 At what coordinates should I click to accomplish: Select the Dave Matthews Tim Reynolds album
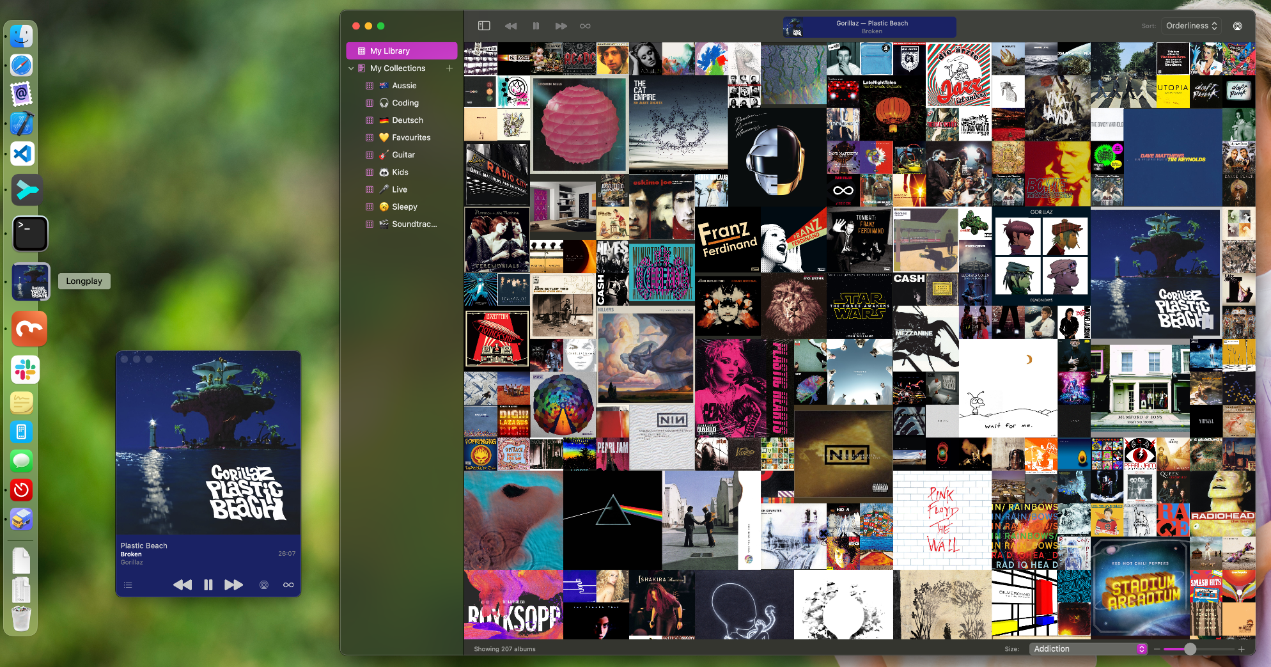coord(1173,157)
